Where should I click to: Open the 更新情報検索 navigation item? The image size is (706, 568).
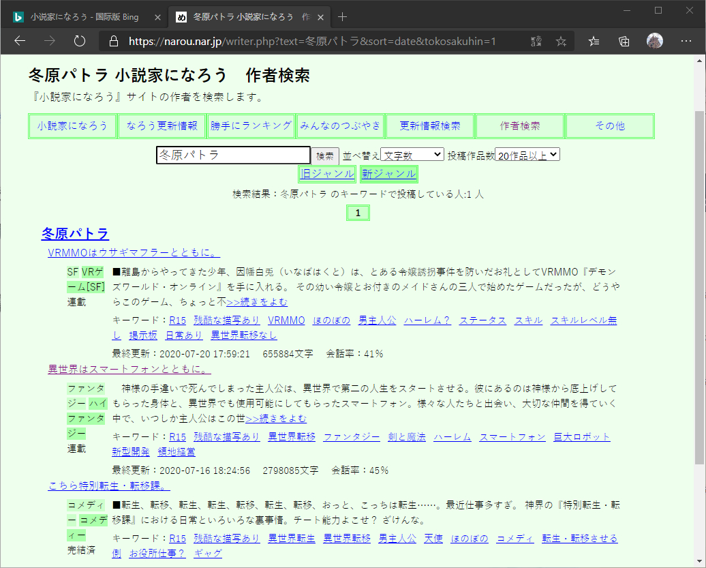[x=430, y=125]
